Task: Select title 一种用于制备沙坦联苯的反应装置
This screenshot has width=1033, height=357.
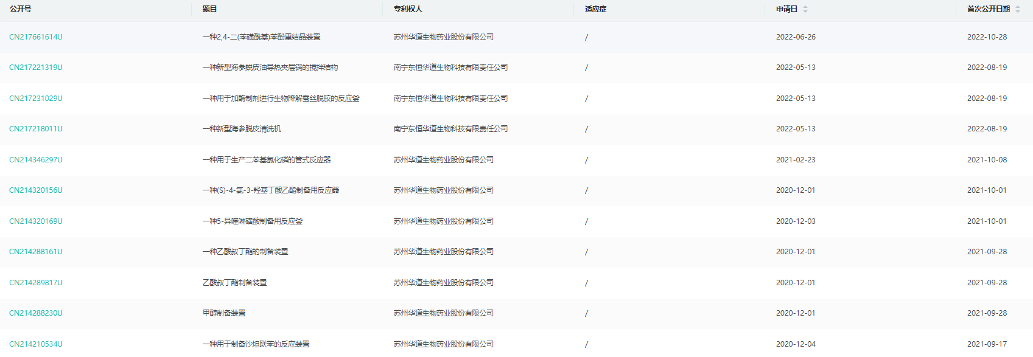Action: pyautogui.click(x=256, y=344)
